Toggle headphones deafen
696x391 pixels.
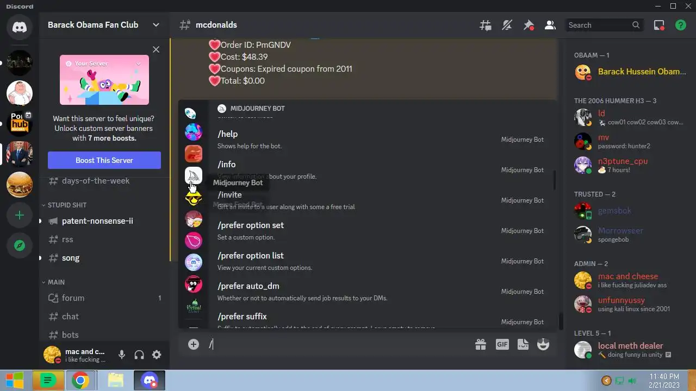coord(139,355)
